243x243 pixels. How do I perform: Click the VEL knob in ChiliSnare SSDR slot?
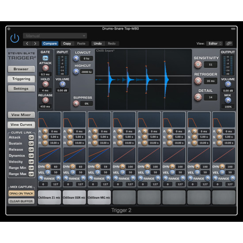(72, 172)
